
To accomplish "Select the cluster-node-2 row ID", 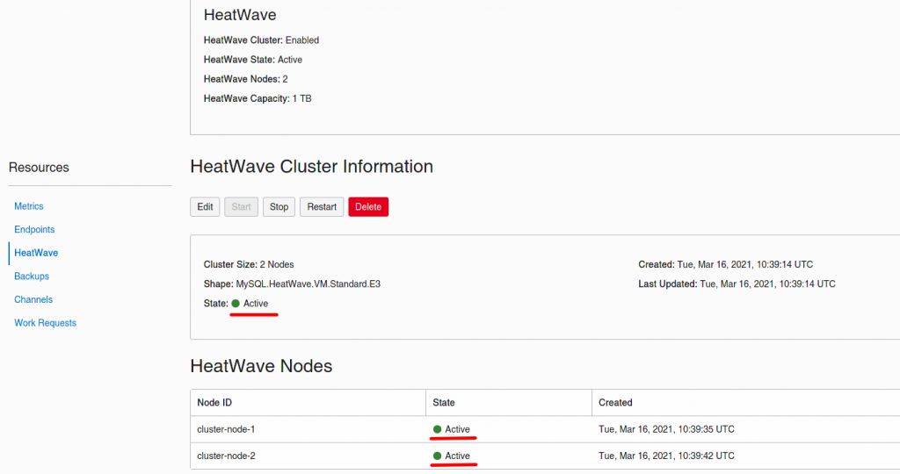I will click(226, 456).
